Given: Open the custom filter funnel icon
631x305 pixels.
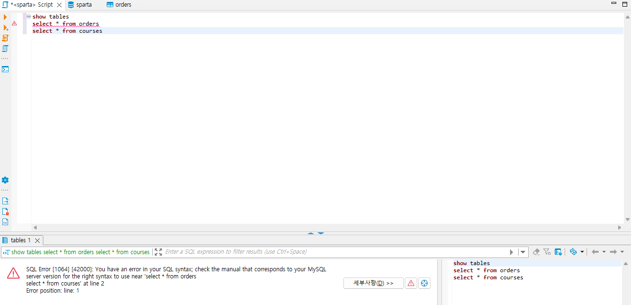Looking at the screenshot, I should (x=547, y=252).
